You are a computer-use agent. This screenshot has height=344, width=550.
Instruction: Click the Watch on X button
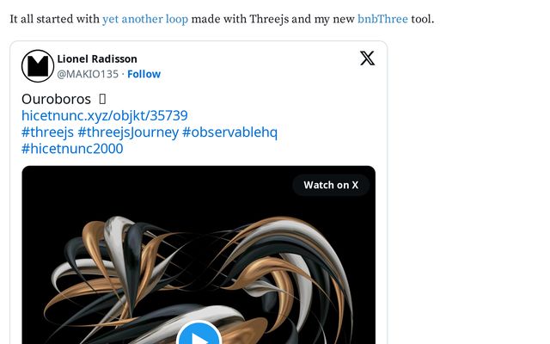pyautogui.click(x=331, y=185)
